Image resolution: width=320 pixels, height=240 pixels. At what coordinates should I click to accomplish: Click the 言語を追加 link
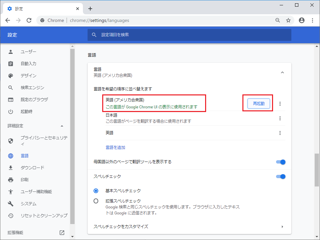(x=116, y=148)
